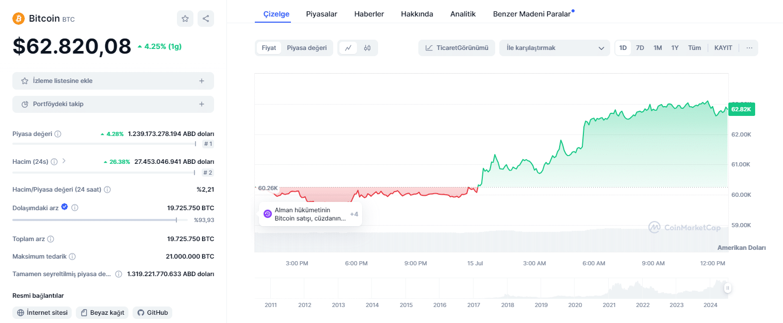Open info icon next to Maksimum tedarik
This screenshot has width=783, height=323.
(x=72, y=257)
